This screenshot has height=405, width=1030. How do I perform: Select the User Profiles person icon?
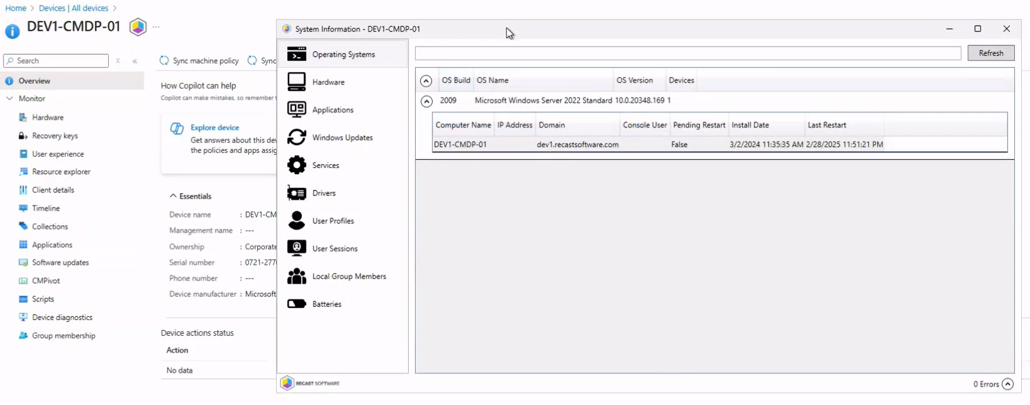click(x=297, y=220)
